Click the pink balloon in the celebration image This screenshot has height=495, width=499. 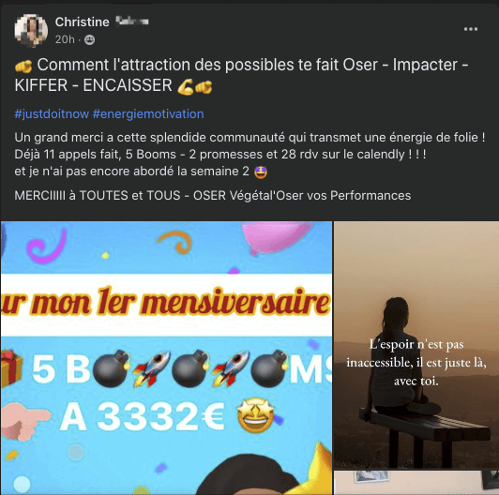point(277,237)
